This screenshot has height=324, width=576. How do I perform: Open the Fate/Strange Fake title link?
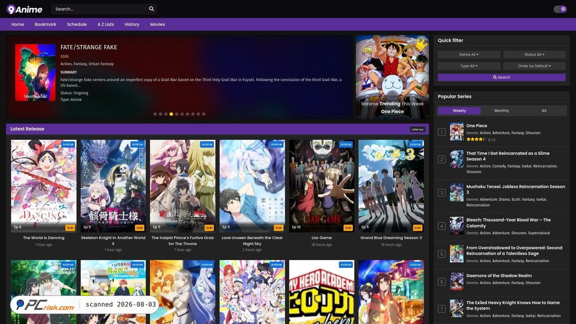click(88, 48)
